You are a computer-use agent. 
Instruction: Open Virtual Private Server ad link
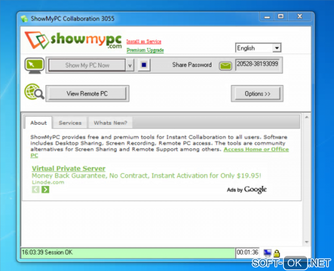pos(68,168)
